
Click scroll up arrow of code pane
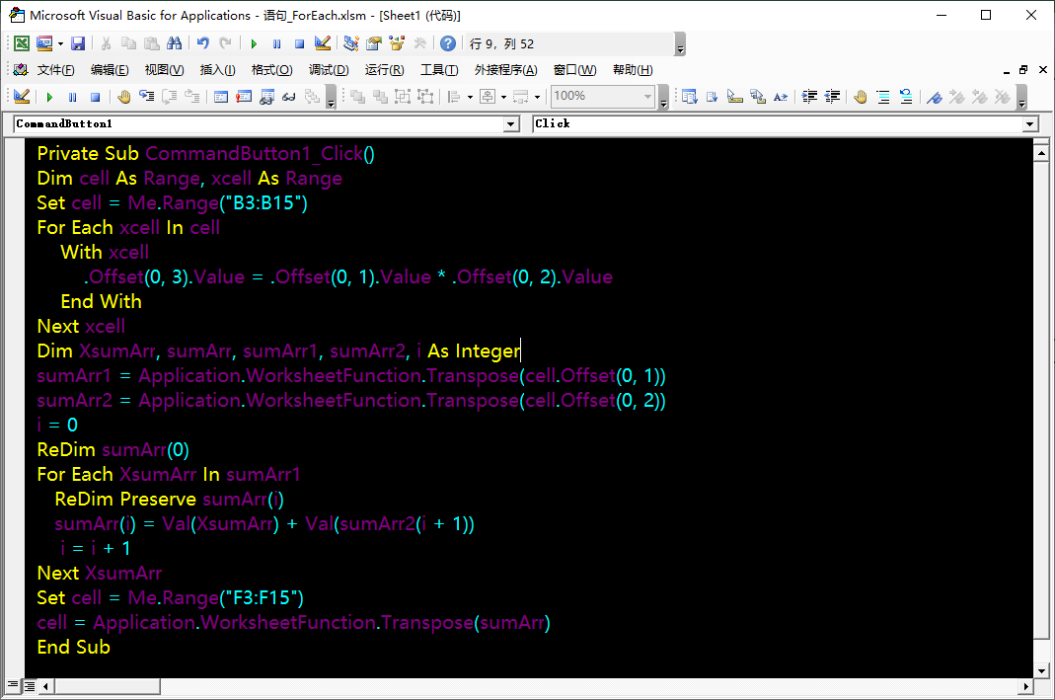pyautogui.click(x=1041, y=153)
